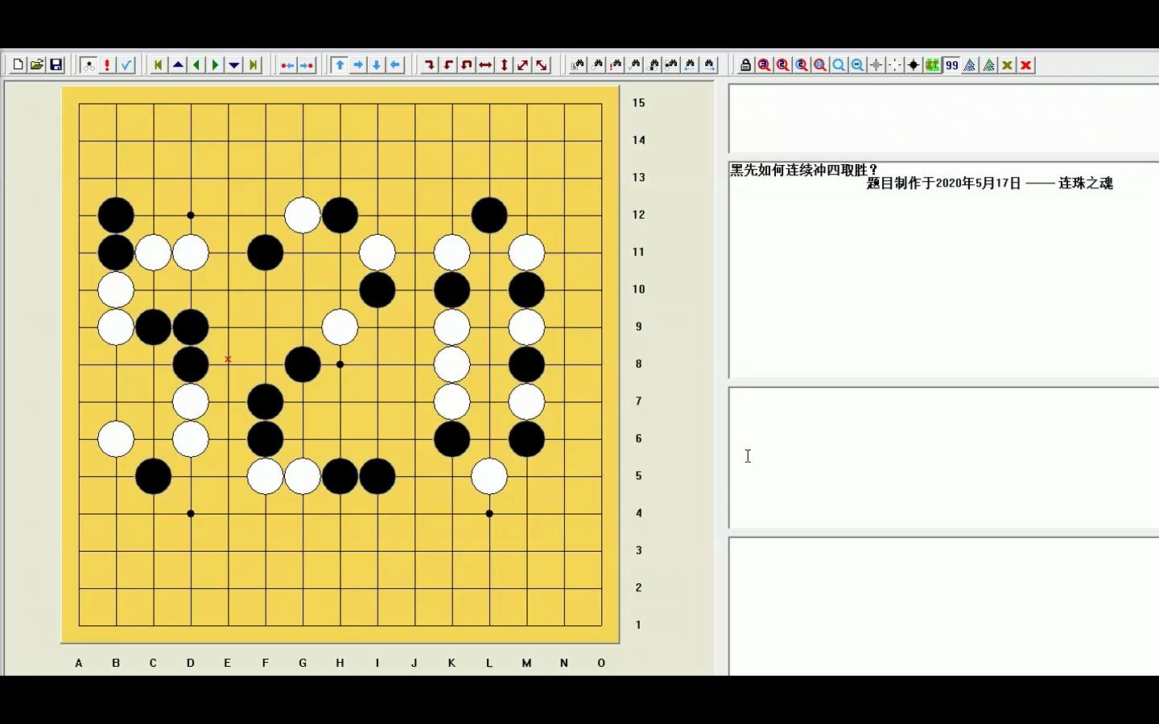Click inside the empty third text panel
This screenshot has width=1159, height=724.
(x=943, y=457)
